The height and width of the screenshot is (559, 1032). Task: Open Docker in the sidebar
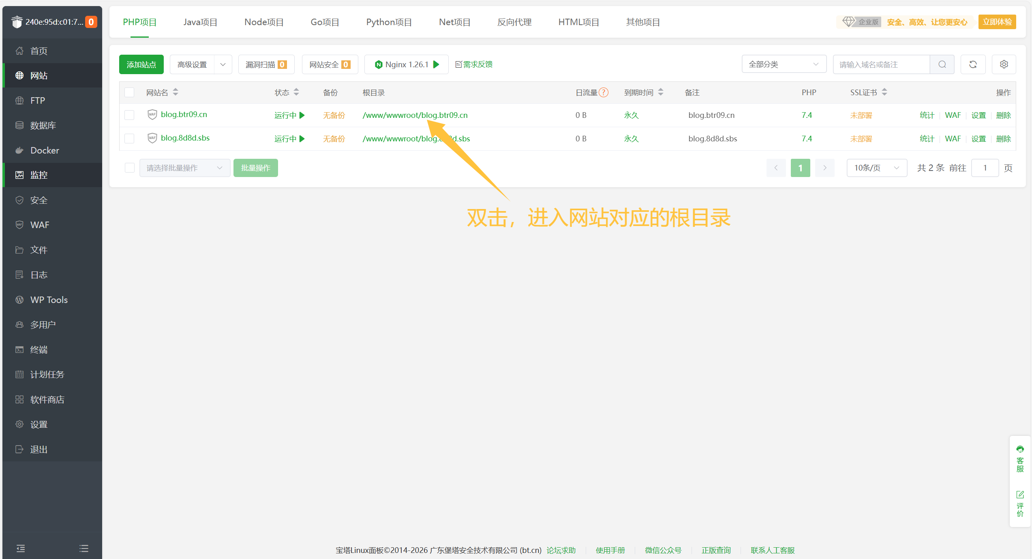(x=45, y=150)
